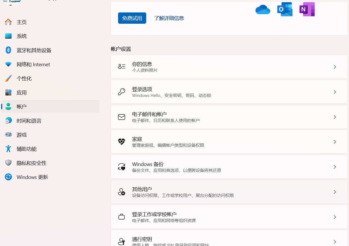349x246 pixels.
Task: Open the 登录选项 settings card
Action: pyautogui.click(x=229, y=92)
